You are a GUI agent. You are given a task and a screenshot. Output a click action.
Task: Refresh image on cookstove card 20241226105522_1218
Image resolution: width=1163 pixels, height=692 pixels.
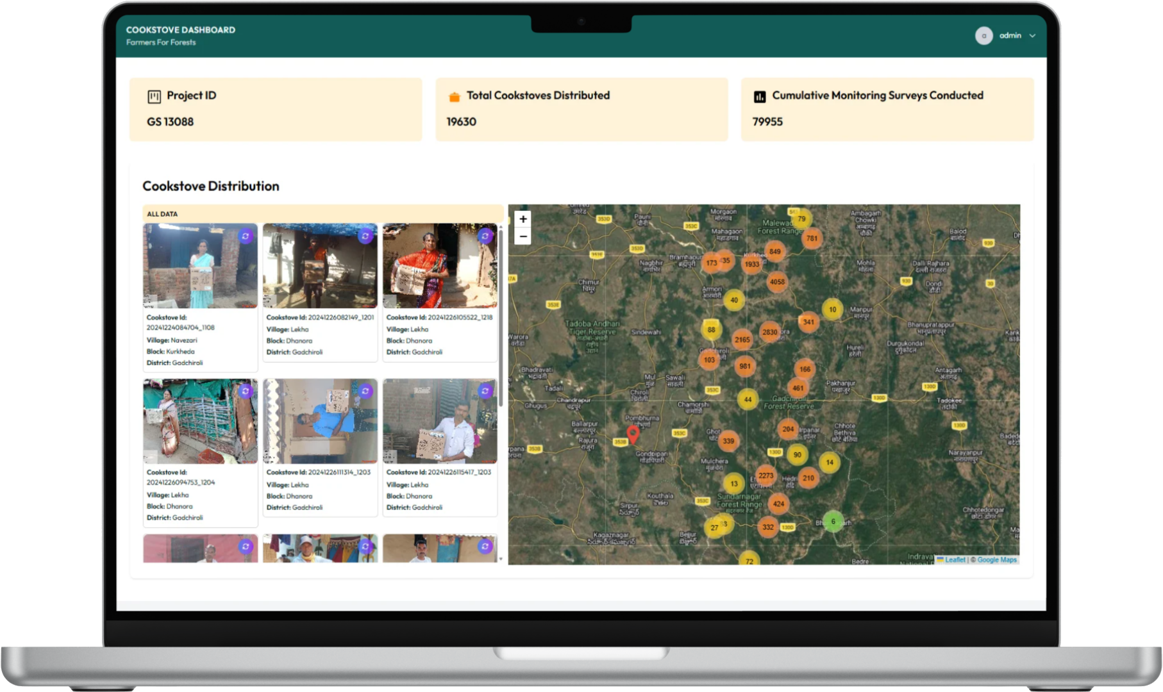(485, 236)
